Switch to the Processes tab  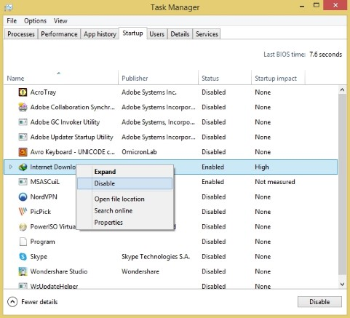[21, 34]
